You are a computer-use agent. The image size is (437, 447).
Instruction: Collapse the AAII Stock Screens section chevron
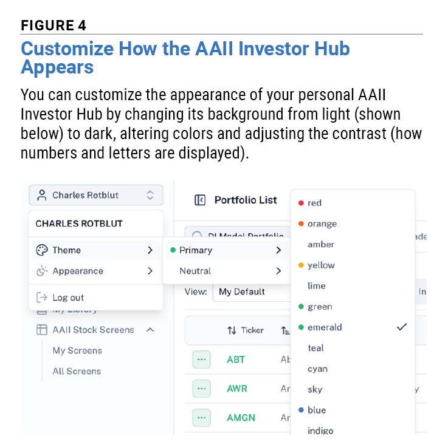tap(150, 330)
